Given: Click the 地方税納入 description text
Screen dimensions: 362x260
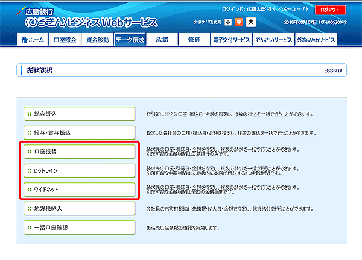Looking at the screenshot, I should point(230,209).
